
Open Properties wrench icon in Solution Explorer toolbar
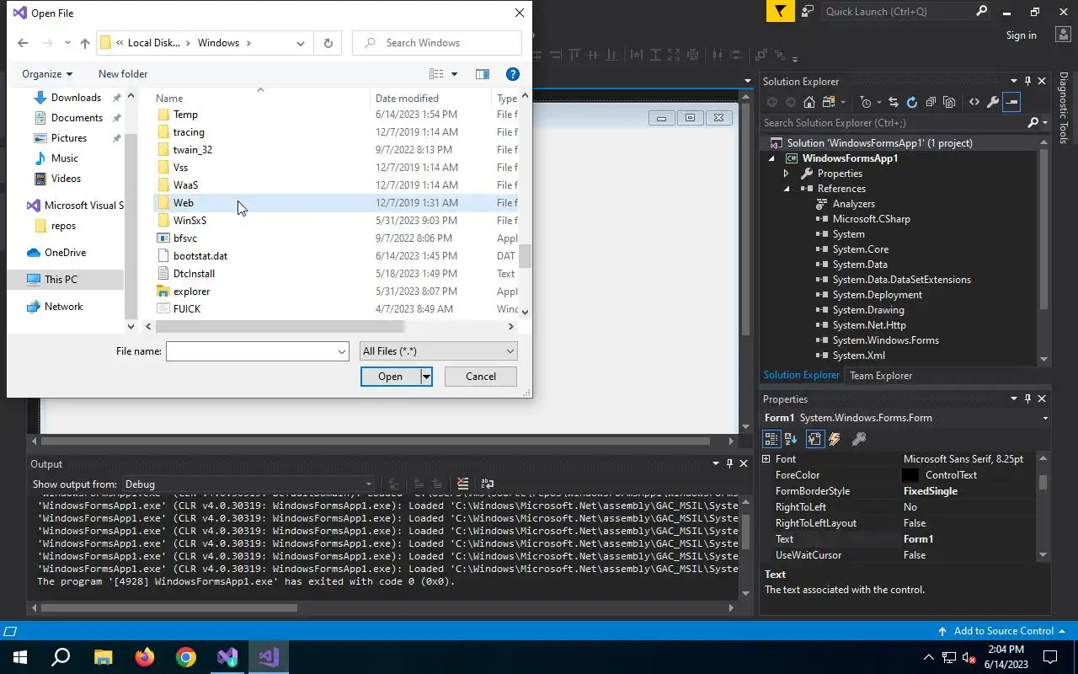993,102
